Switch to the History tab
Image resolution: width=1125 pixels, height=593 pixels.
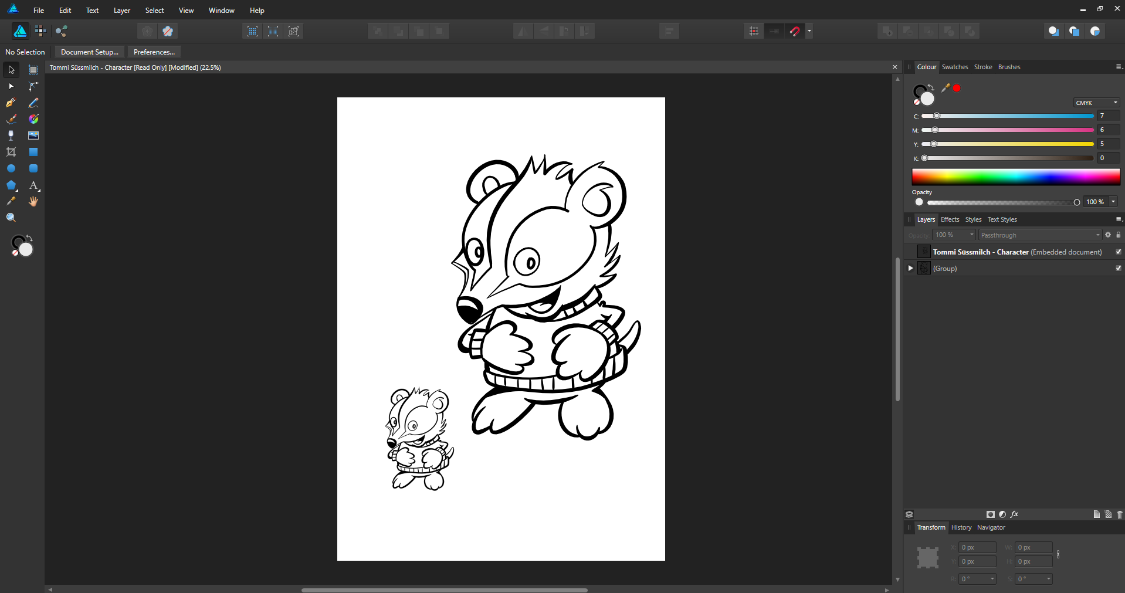(961, 527)
